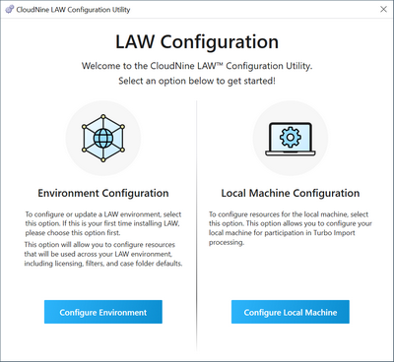The height and width of the screenshot is (362, 394).
Task: Click the Local Machine Configuration heading text
Action: (x=291, y=193)
